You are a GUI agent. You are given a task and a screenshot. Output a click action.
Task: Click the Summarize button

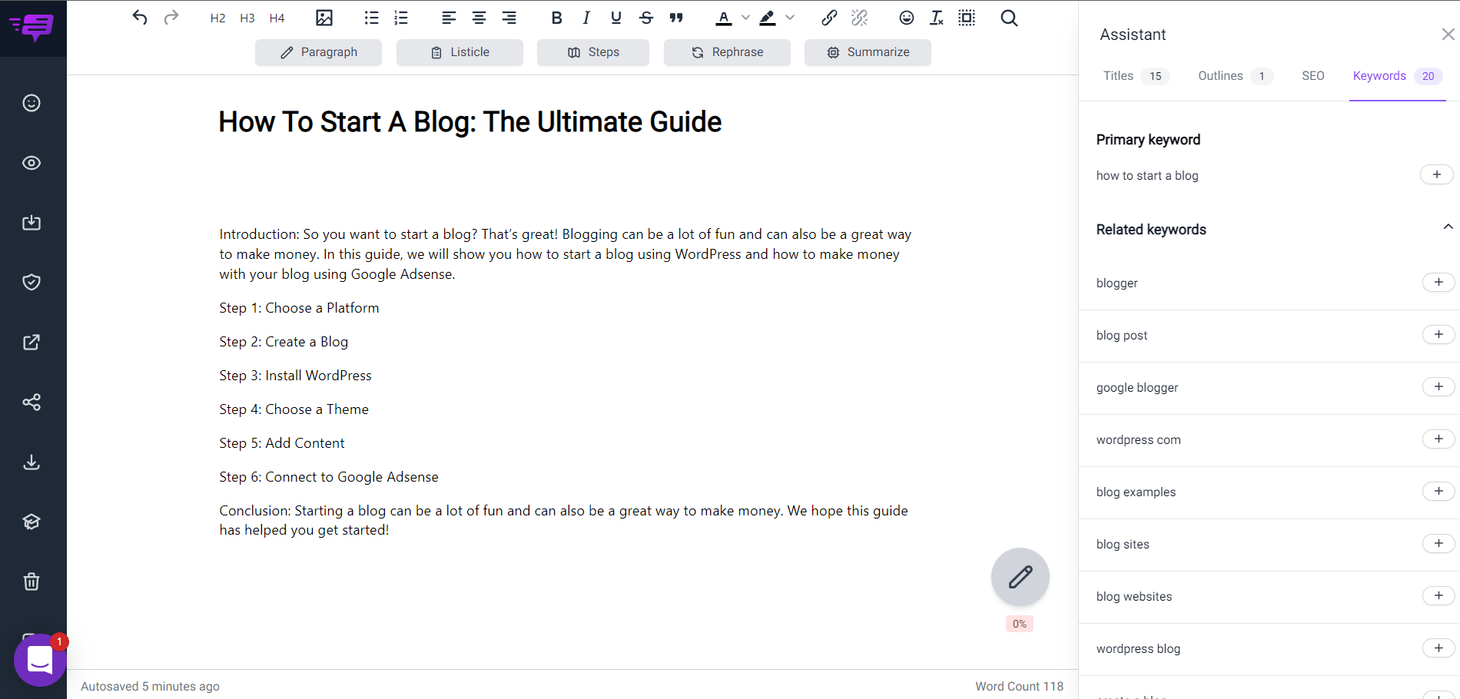click(x=868, y=52)
